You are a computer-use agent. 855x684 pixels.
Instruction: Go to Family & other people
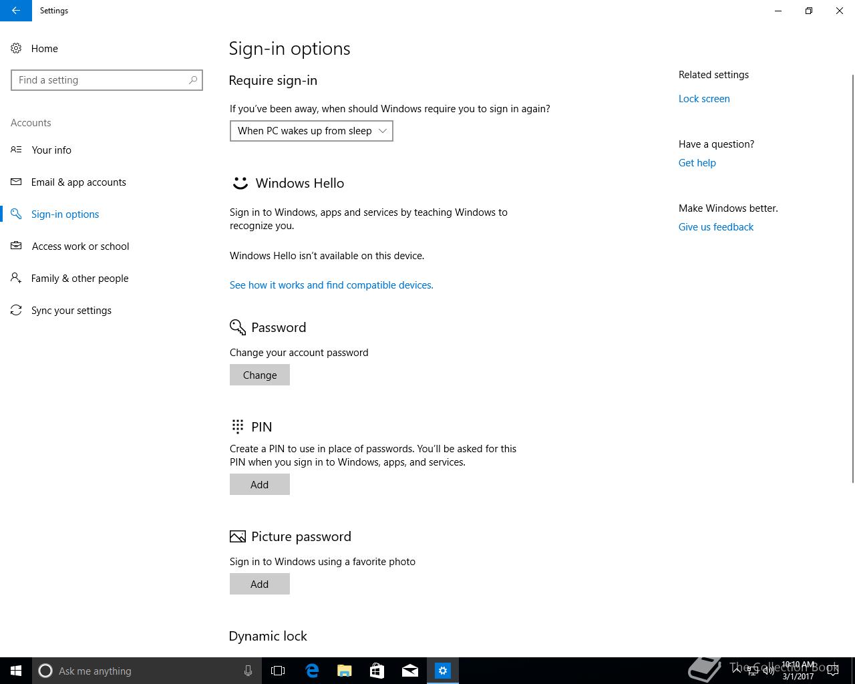click(x=80, y=278)
